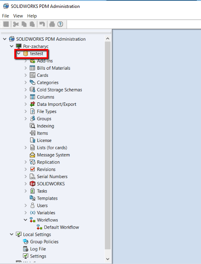Open Group Policies under Local Settings
201x264 pixels.
pyautogui.click(x=41, y=242)
